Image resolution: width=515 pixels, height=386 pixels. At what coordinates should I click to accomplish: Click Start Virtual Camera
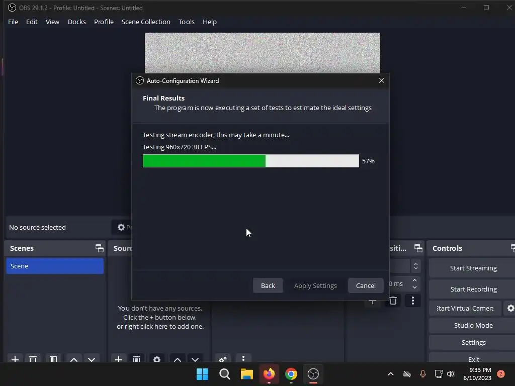click(465, 308)
